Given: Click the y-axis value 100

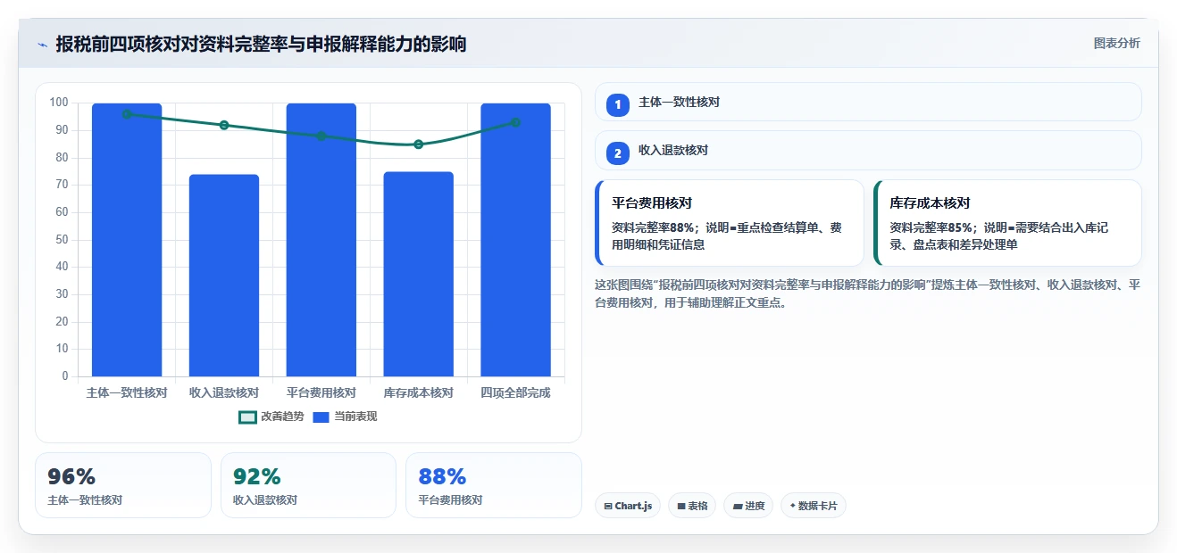Looking at the screenshot, I should [59, 103].
